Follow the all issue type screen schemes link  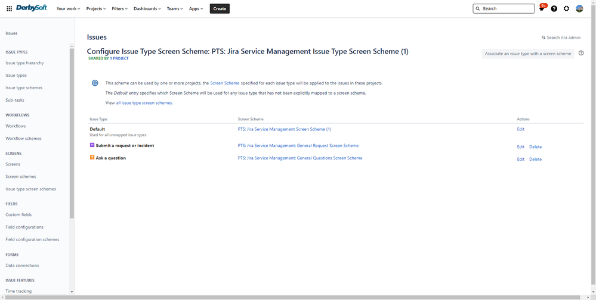pos(144,103)
